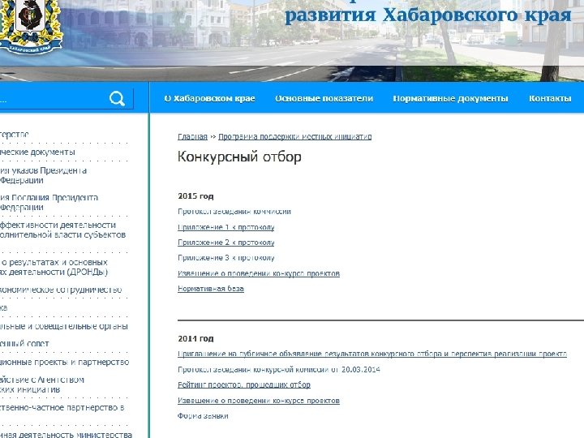Screen dimensions: 584x438
Task: Open sidebar item about 'указов Президента'
Action: tap(43, 175)
